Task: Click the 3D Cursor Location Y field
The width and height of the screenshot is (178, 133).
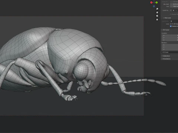Action: (x=170, y=38)
